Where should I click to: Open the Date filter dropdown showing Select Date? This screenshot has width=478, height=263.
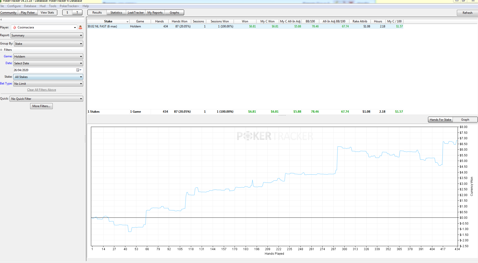coord(48,63)
